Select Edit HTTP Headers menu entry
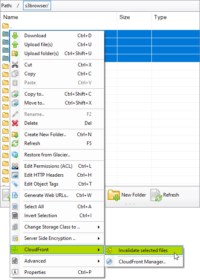 pos(57,175)
